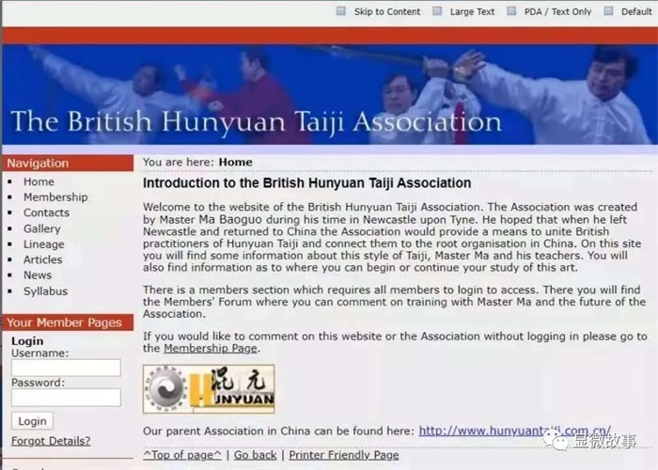
Task: Click the Login button
Action: tap(32, 421)
